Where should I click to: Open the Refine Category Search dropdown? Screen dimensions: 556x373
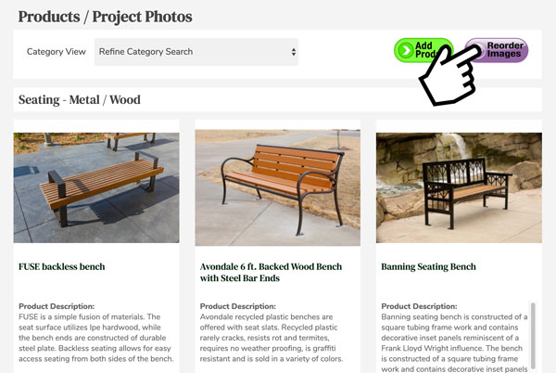tap(196, 52)
